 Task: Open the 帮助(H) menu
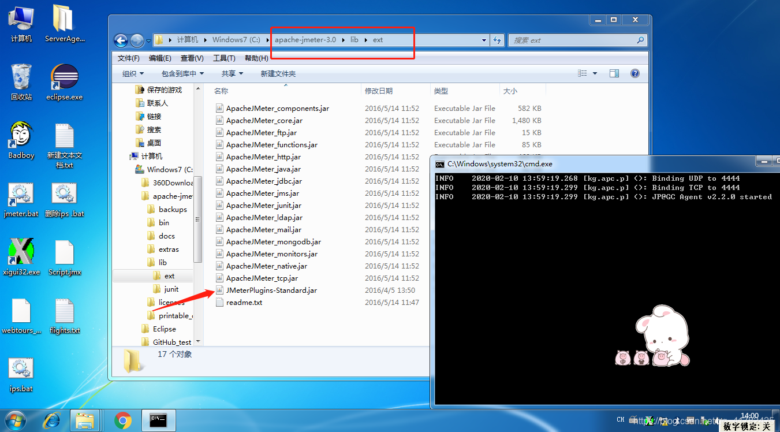[256, 58]
